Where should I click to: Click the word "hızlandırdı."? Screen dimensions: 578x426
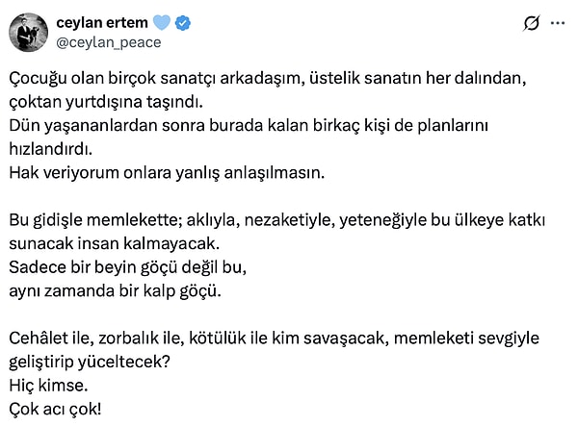63,151
